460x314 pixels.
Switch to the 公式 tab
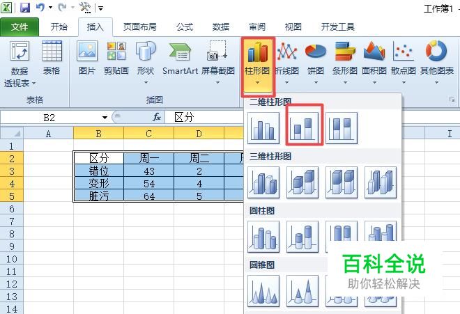point(185,27)
